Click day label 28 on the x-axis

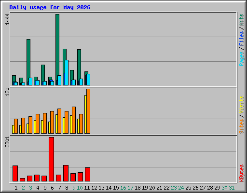(210, 188)
